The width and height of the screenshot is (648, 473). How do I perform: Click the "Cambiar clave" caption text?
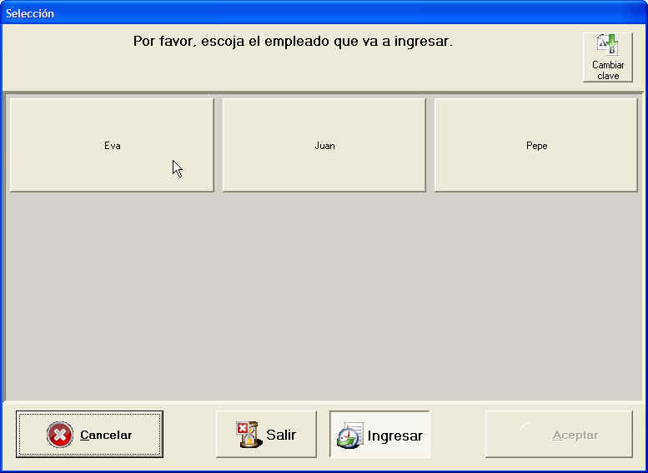608,71
